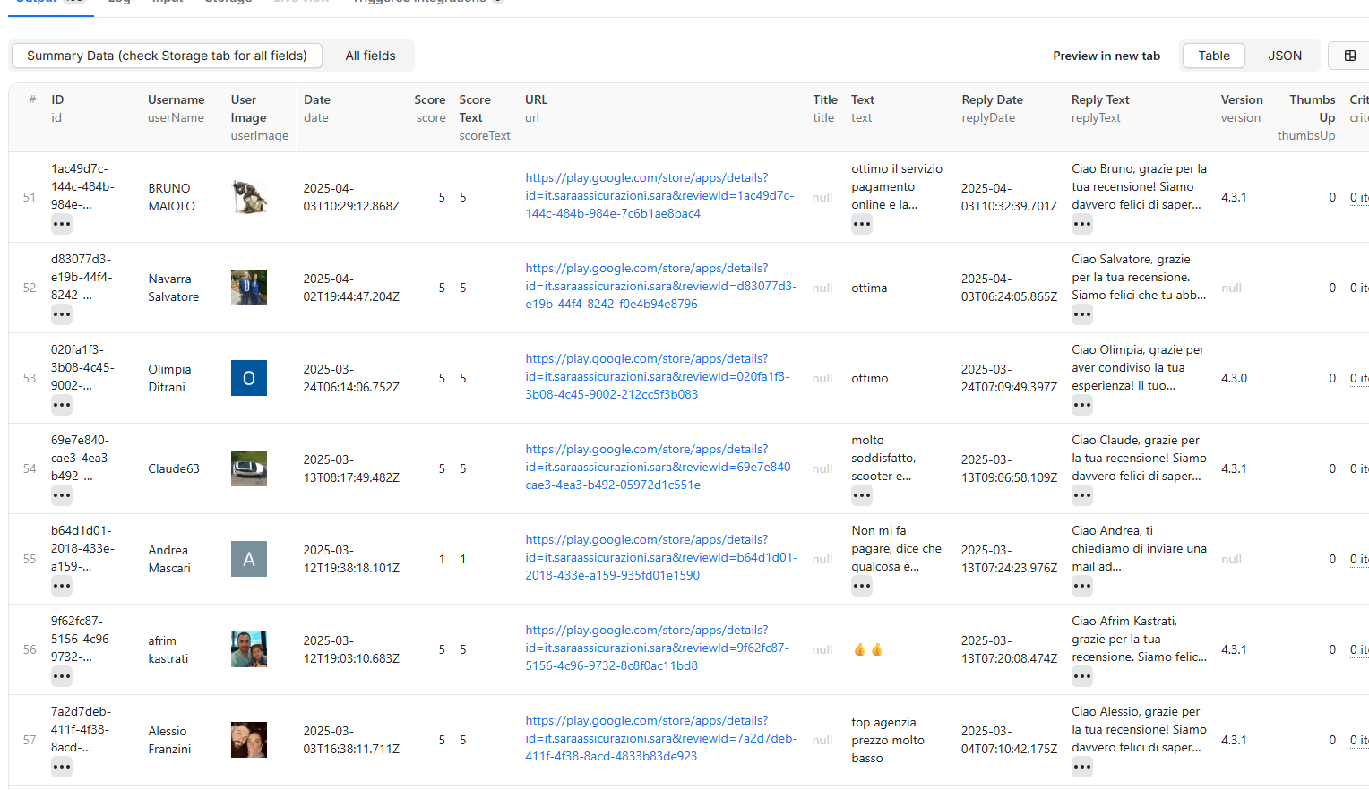
Task: Open review URL ending f0e4b94e8796
Action: 661,287
